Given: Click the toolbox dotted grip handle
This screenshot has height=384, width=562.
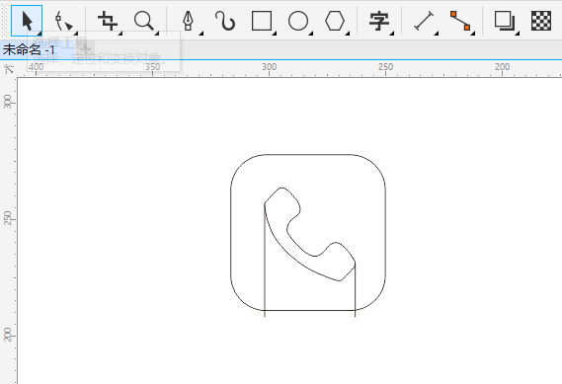Looking at the screenshot, I should coord(4,21).
